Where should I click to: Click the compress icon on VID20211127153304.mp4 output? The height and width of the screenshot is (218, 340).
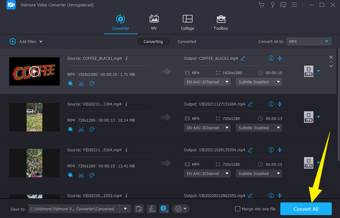[x=280, y=104]
